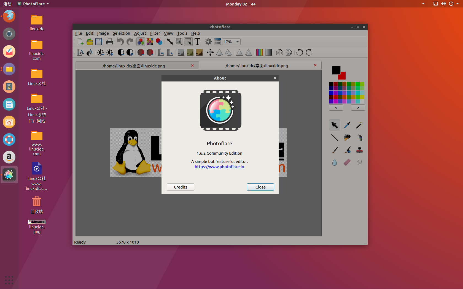
Task: Dismiss About dialog with title bar X
Action: 275,78
